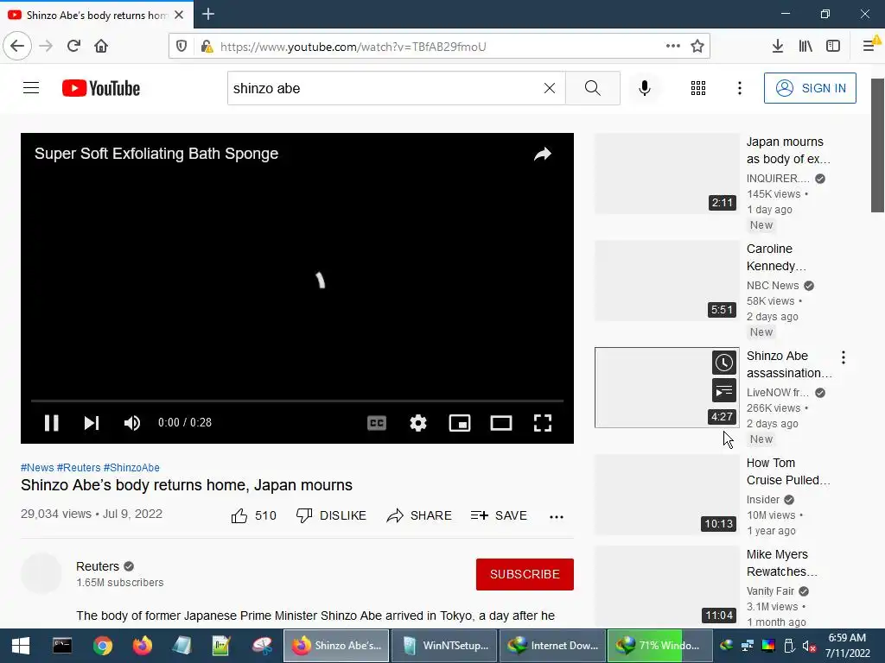
Task: Open YouTube settings three-dot menu
Action: click(740, 88)
